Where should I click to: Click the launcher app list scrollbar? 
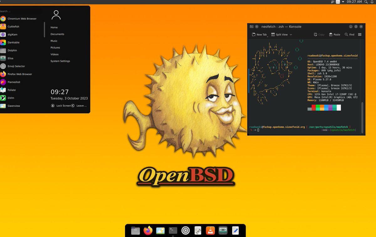tap(44, 30)
